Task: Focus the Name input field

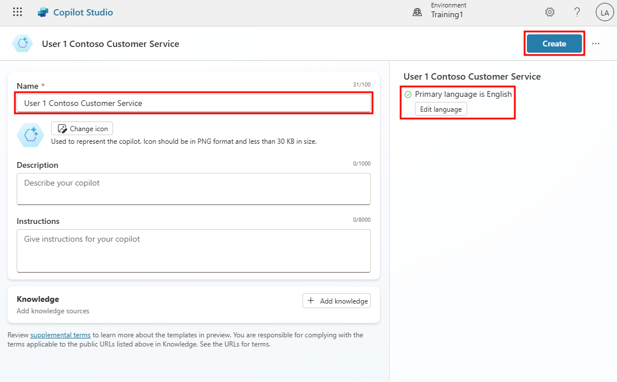Action: [193, 103]
